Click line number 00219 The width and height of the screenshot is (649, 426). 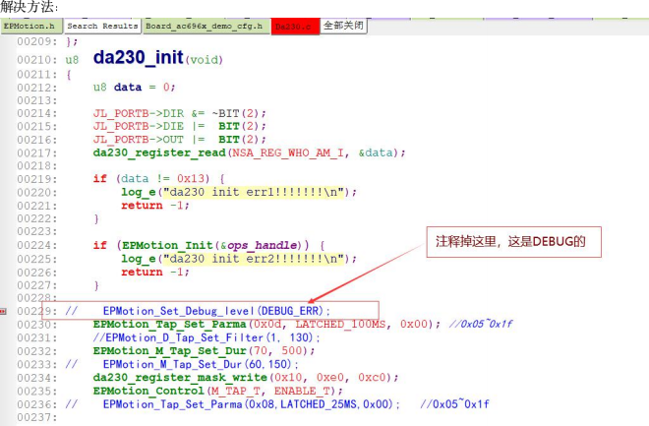pyautogui.click(x=37, y=179)
